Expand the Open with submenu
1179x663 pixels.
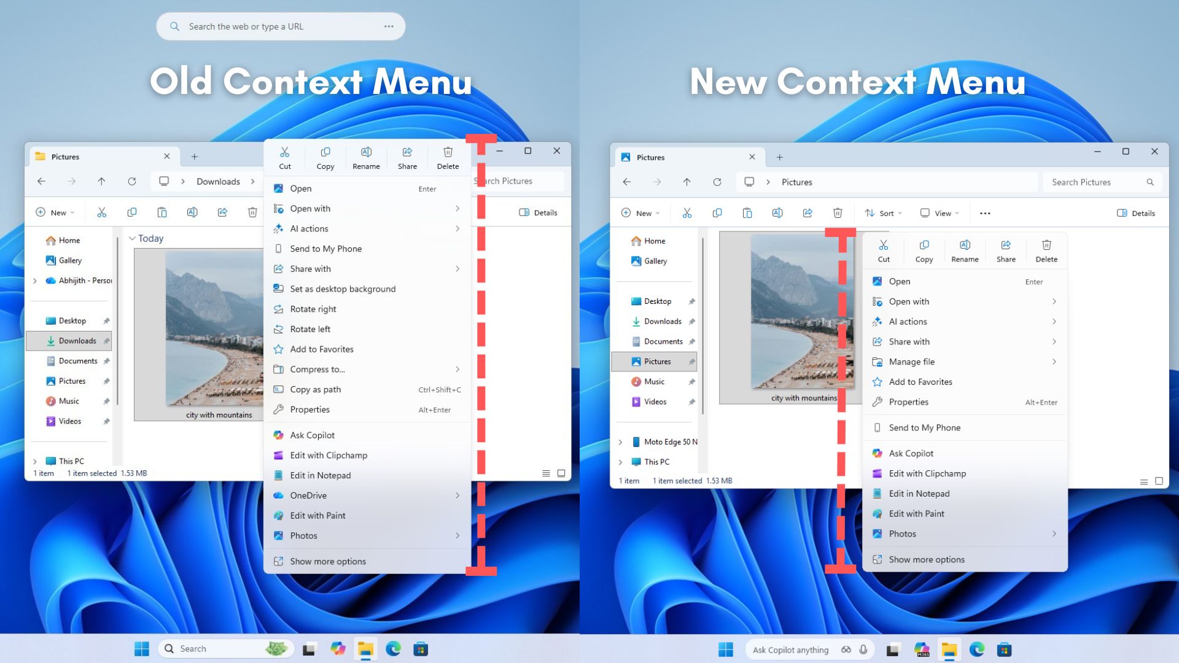(x=310, y=208)
